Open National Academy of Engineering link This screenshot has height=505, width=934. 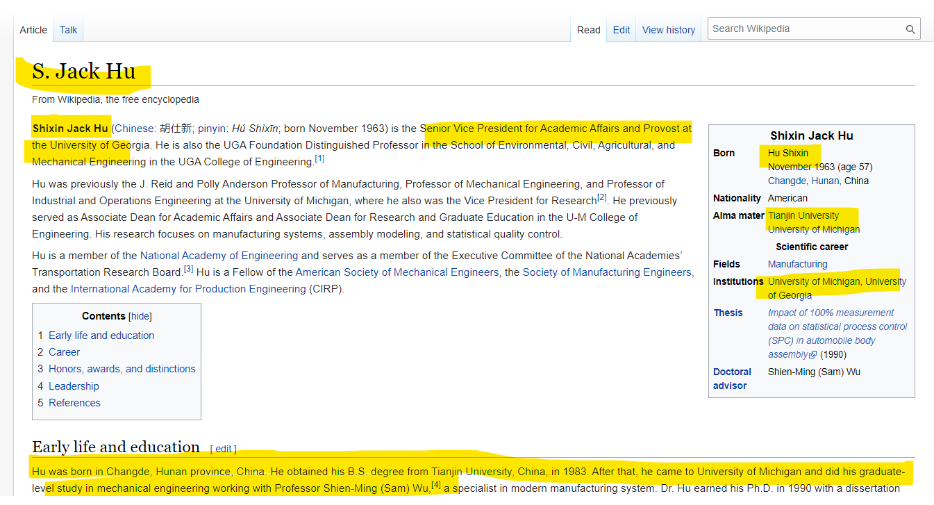click(219, 256)
